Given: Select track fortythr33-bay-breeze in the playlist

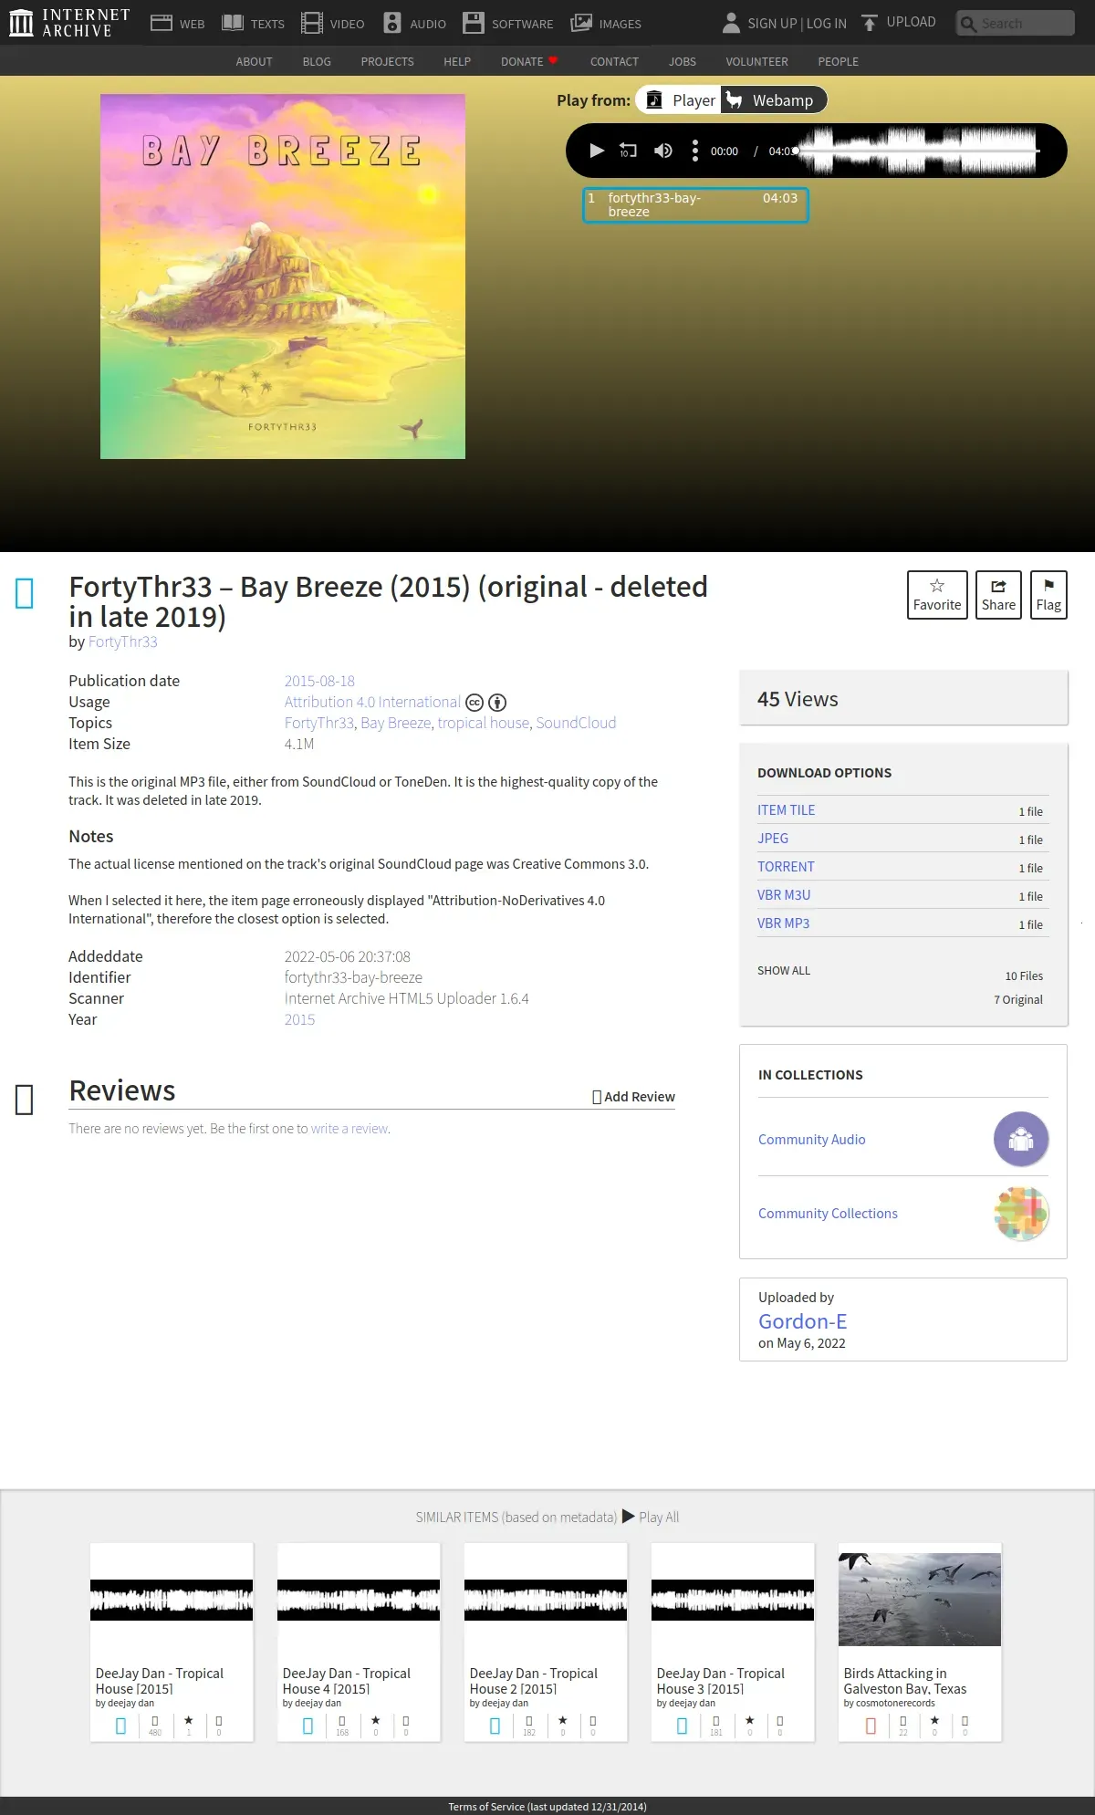Looking at the screenshot, I should [x=695, y=205].
